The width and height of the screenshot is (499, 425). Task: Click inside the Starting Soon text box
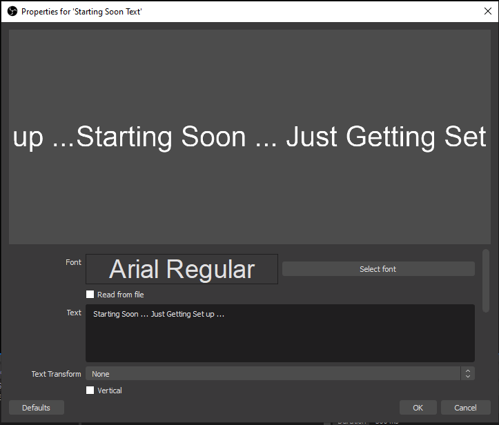point(280,333)
